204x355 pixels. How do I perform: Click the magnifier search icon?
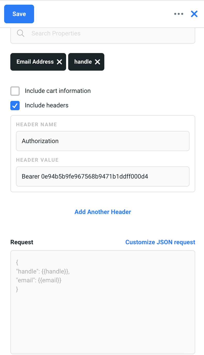21,33
